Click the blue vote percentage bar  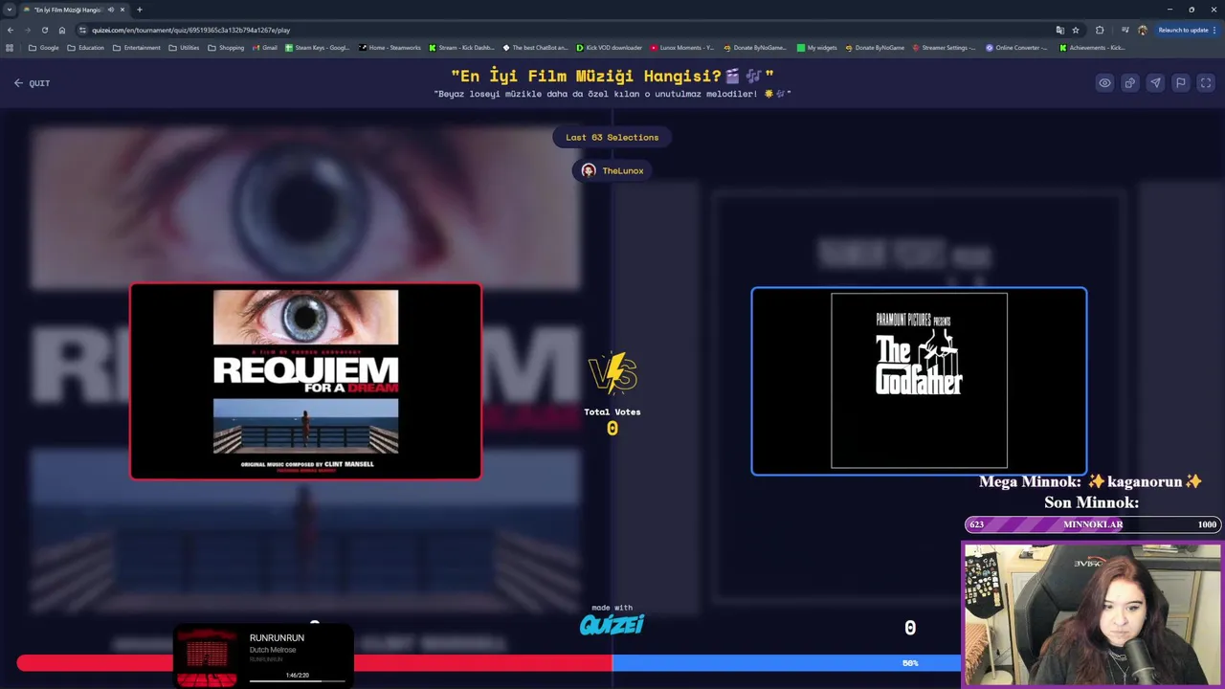787,663
